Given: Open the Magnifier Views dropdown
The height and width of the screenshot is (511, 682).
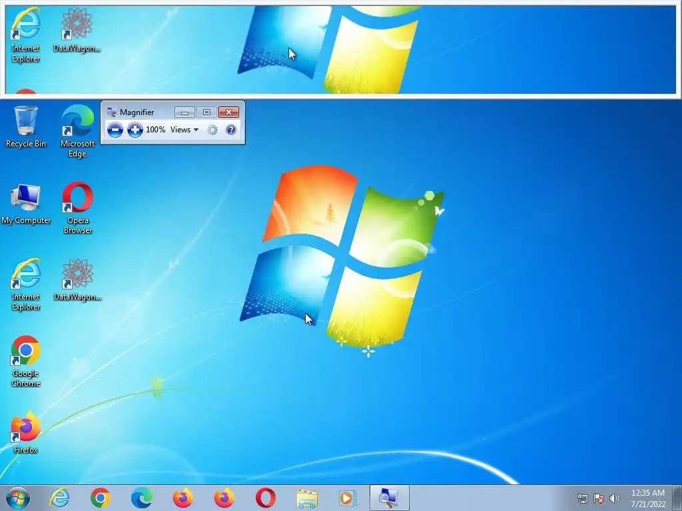Looking at the screenshot, I should click(184, 130).
